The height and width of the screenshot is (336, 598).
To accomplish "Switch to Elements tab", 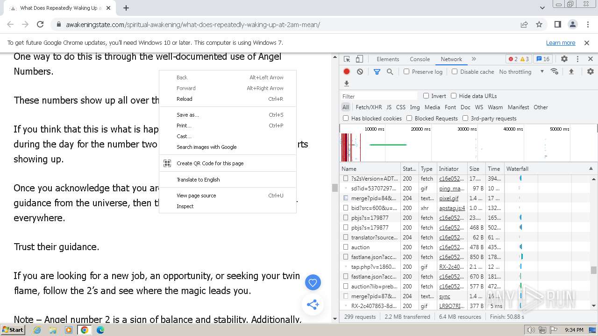I will click(x=388, y=59).
